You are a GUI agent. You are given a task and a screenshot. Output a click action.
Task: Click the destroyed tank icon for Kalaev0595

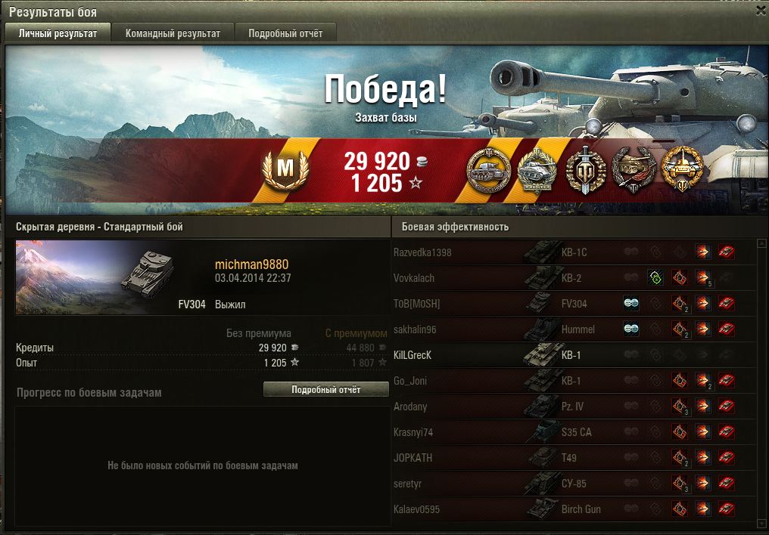[x=727, y=509]
